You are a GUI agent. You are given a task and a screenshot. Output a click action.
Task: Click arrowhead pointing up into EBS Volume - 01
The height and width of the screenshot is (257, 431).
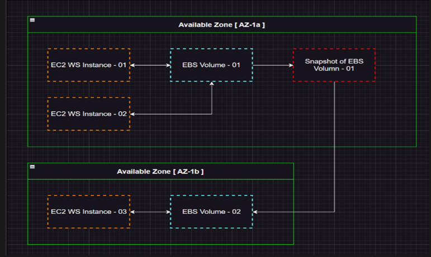click(212, 85)
